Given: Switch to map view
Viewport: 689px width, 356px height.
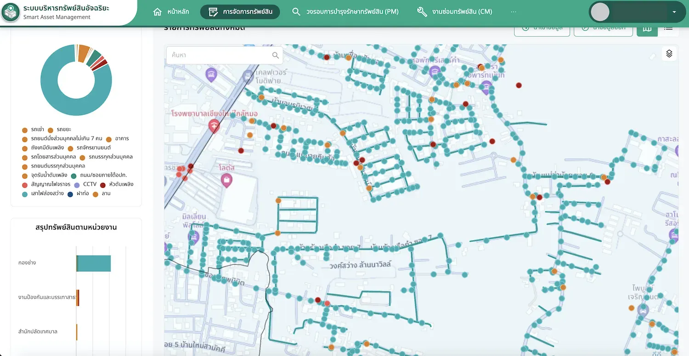Looking at the screenshot, I should 647,28.
